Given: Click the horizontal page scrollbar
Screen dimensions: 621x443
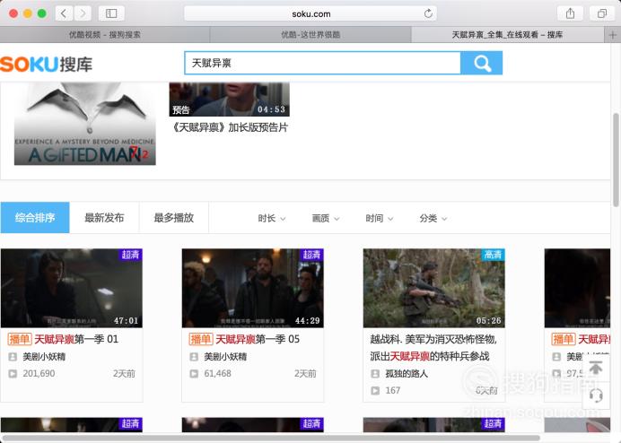Looking at the screenshot, I should 272,438.
